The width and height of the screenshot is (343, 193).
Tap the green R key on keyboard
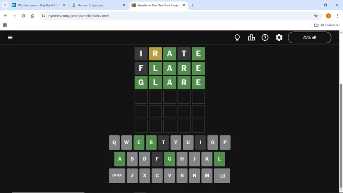click(x=151, y=142)
